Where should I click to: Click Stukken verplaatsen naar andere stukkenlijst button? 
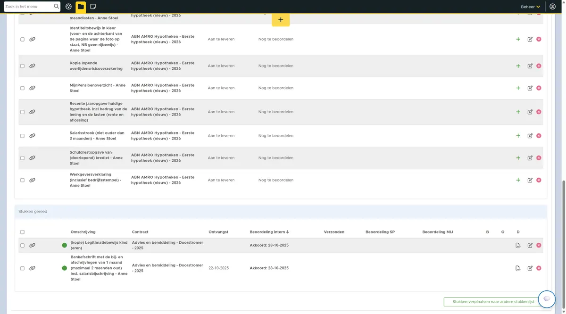pyautogui.click(x=493, y=302)
